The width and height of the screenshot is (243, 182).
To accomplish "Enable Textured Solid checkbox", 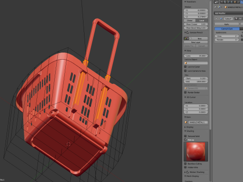I will [x=185, y=136].
